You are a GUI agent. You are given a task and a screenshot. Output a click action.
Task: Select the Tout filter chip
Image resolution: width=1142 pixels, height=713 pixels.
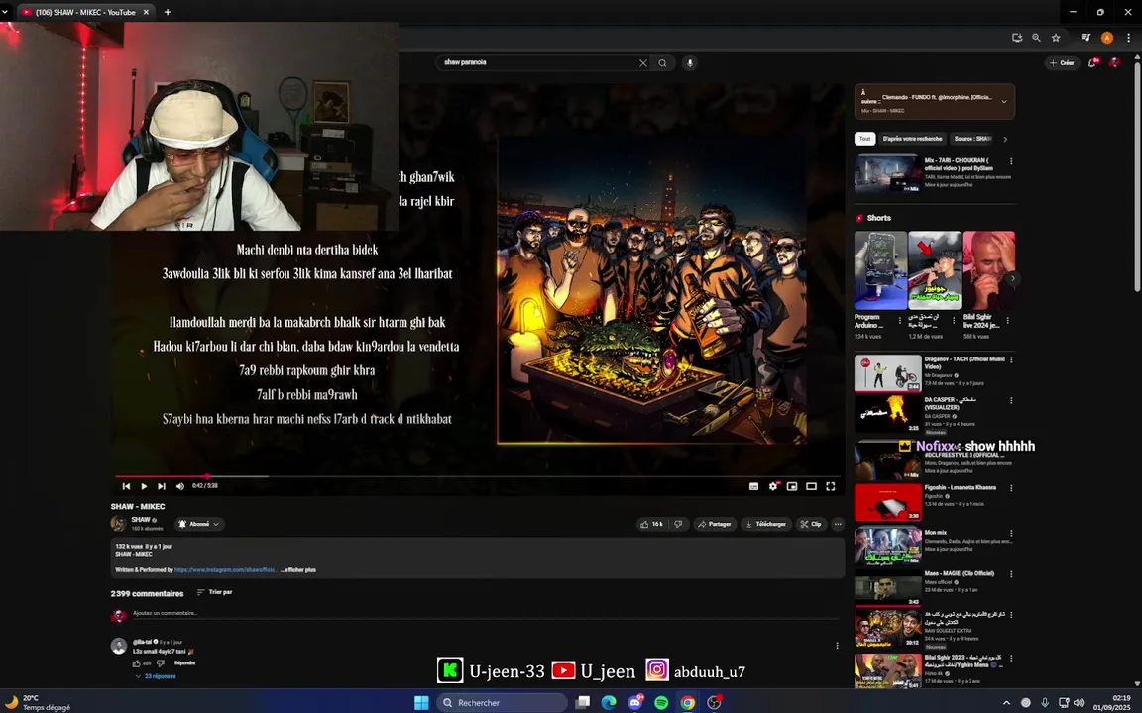tap(864, 139)
